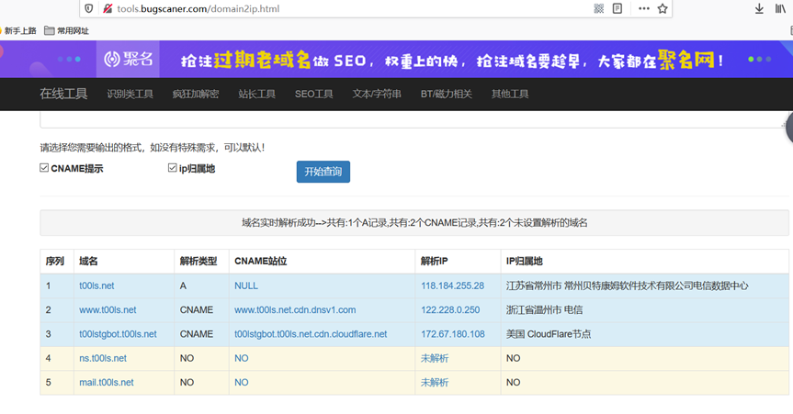793x414 pixels.
Task: Click the 开始查询 button
Action: pos(323,172)
